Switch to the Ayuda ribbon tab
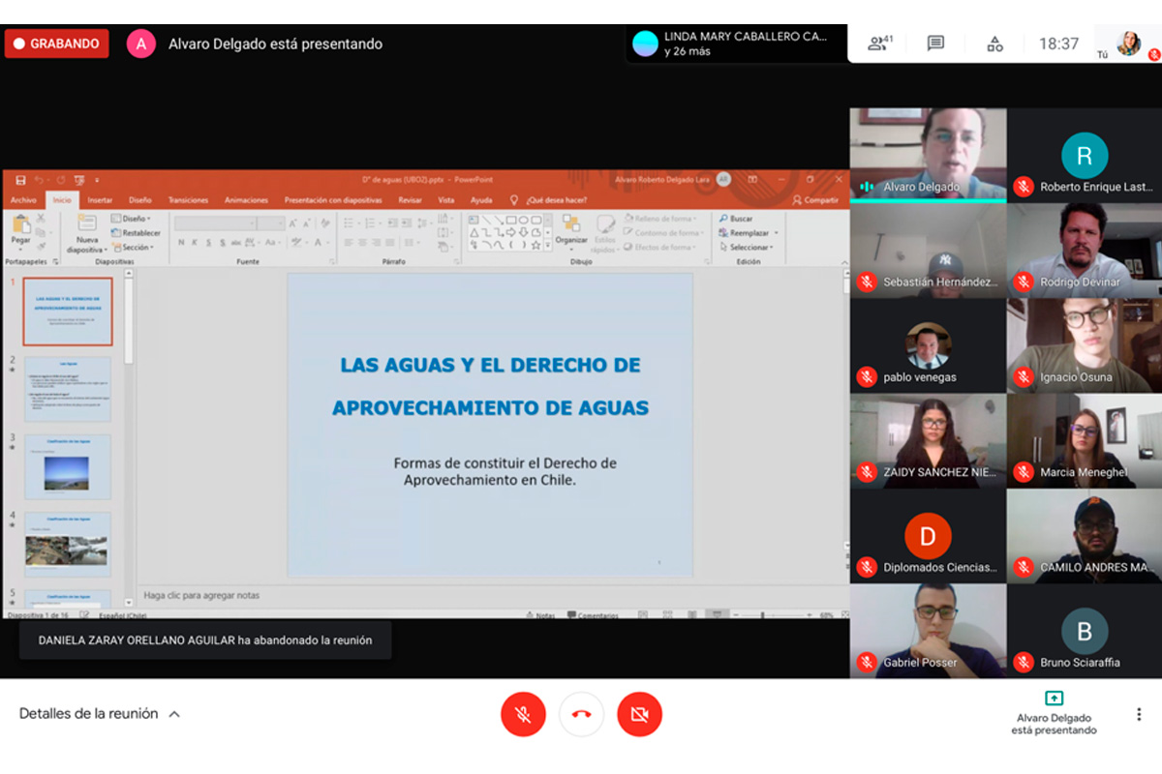Viewport: 1162px width, 774px height. tap(481, 200)
